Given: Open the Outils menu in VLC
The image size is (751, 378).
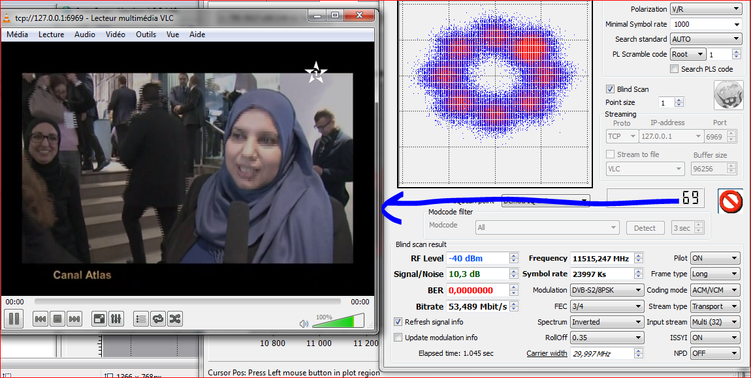Looking at the screenshot, I should click(x=146, y=35).
